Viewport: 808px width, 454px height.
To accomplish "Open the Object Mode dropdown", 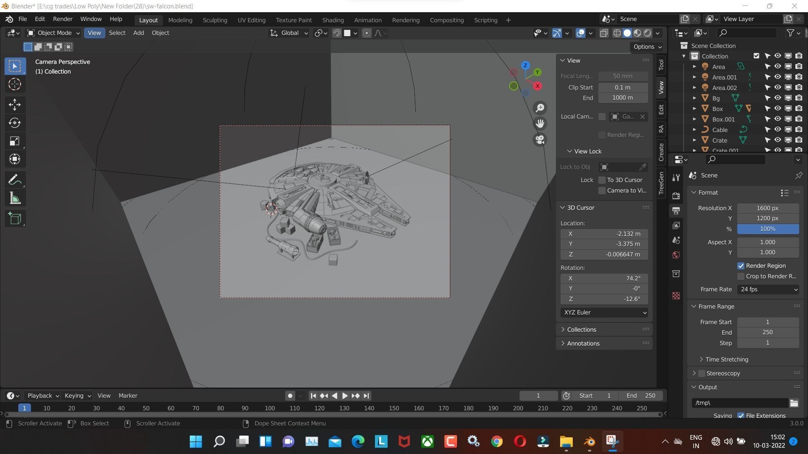I will click(53, 33).
